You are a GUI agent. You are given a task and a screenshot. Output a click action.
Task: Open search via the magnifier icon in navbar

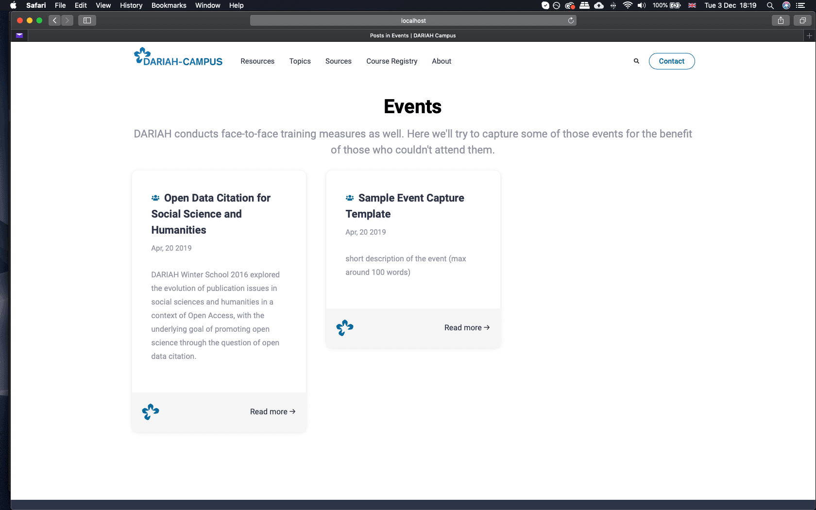point(636,61)
